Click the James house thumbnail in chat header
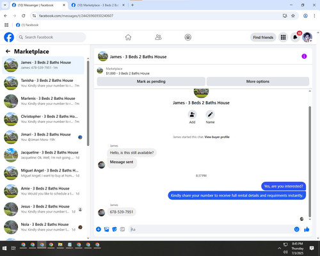This screenshot has width=320, height=256. pos(103,56)
